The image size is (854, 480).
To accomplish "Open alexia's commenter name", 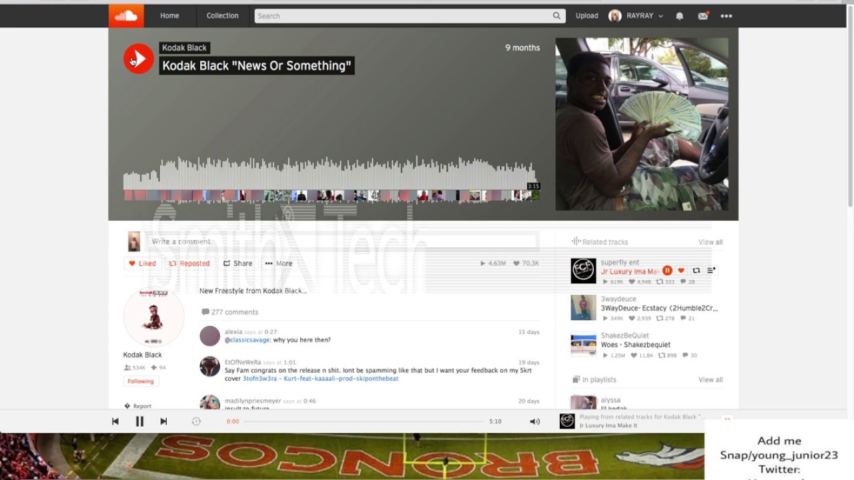I will click(234, 331).
